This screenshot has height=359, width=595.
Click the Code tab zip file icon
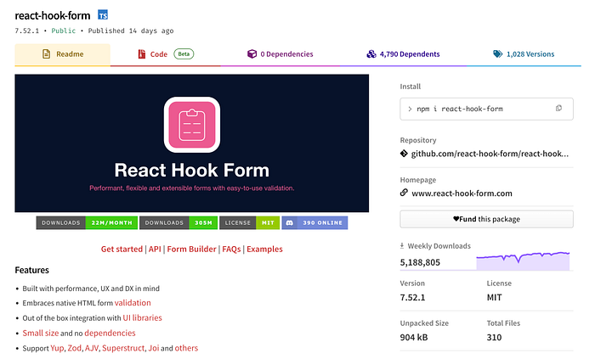(x=142, y=54)
